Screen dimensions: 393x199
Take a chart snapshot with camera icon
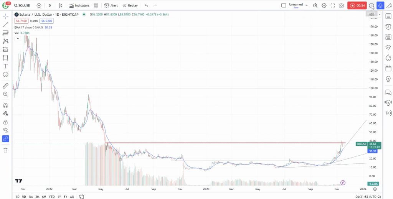(341, 5)
